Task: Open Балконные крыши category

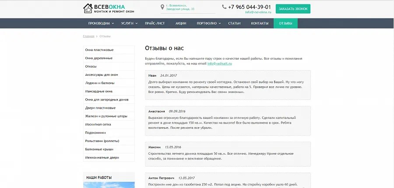Action: (x=109, y=149)
